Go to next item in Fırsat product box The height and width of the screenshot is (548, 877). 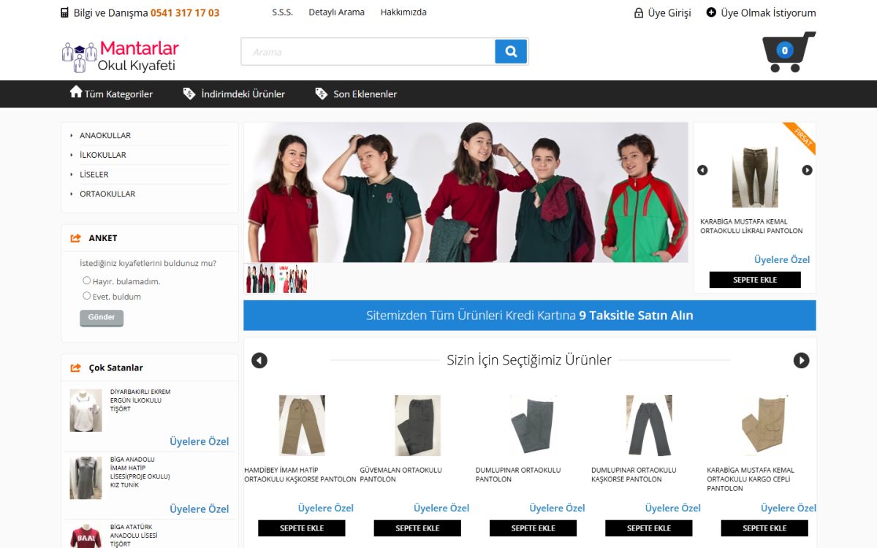807,170
